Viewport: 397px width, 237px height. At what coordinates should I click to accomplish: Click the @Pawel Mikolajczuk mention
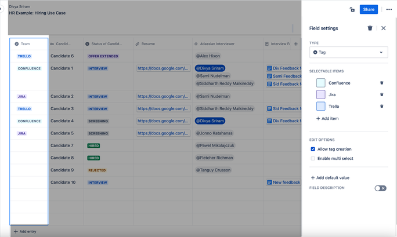click(x=215, y=145)
